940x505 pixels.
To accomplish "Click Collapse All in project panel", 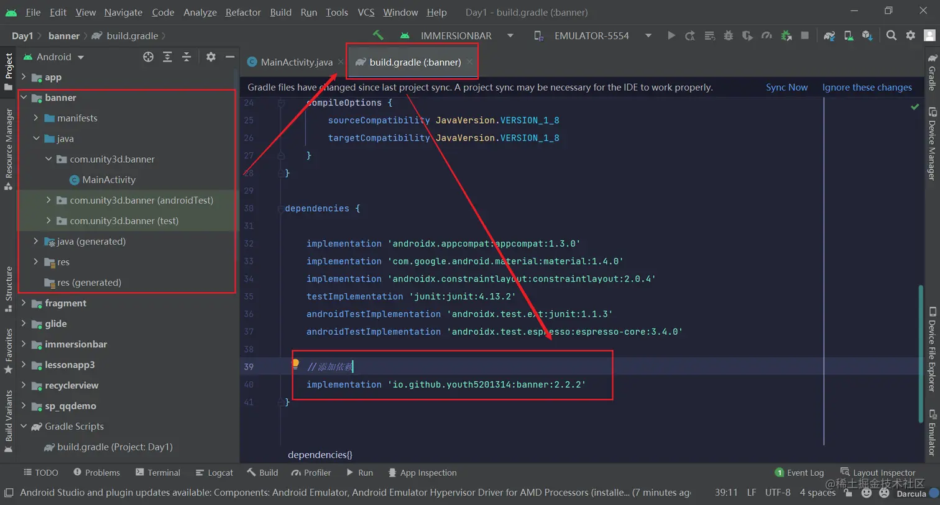I will pos(187,57).
